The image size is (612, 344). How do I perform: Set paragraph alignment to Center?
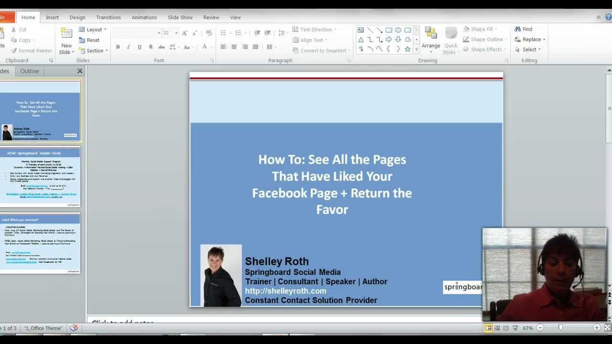[x=234, y=47]
